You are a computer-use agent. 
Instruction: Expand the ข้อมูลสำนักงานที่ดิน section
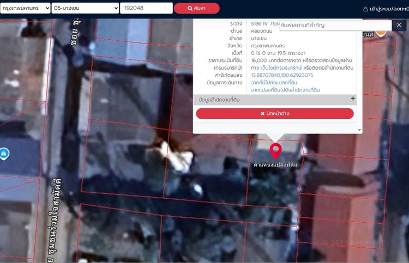(353, 99)
